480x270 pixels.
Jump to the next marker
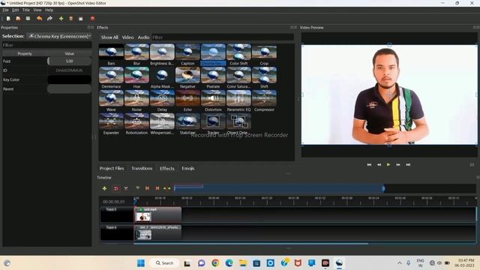tap(157, 188)
